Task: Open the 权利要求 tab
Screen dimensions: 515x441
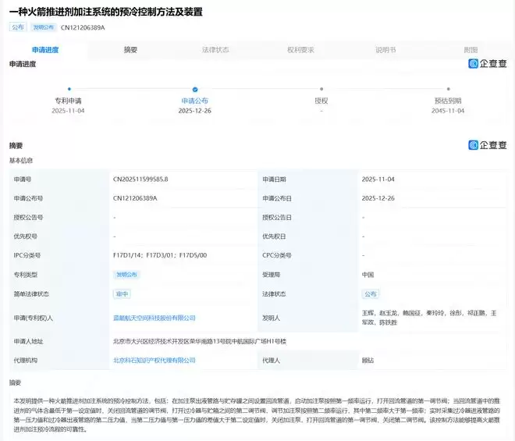Action: (x=300, y=50)
